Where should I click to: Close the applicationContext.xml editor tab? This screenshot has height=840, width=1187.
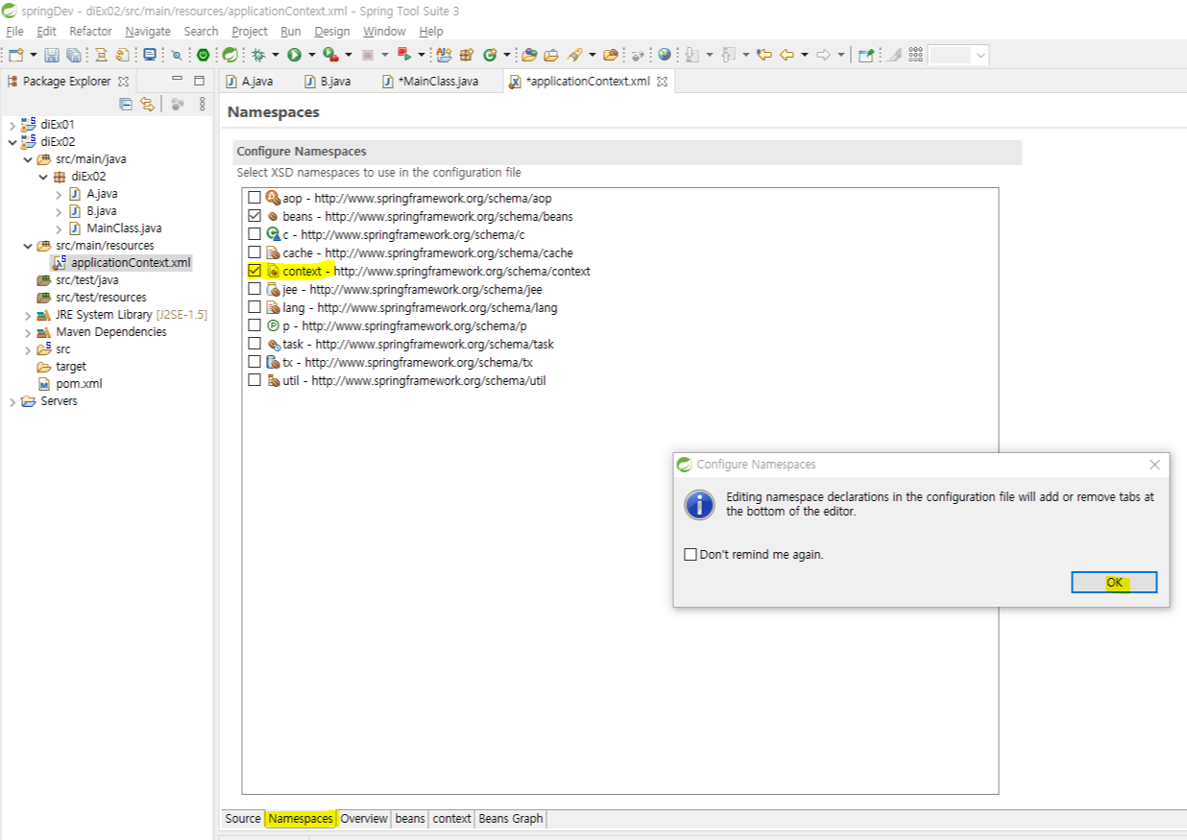pos(662,82)
